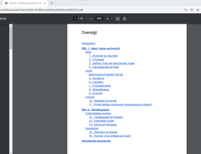This screenshot has width=201, height=154.
Task: Zoom out the PDF with minus button
Action: (91, 19)
